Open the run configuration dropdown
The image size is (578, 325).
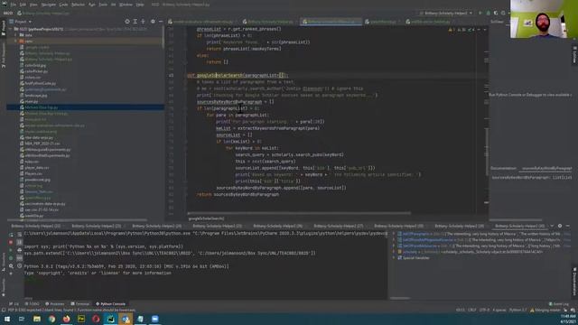(x=445, y=13)
